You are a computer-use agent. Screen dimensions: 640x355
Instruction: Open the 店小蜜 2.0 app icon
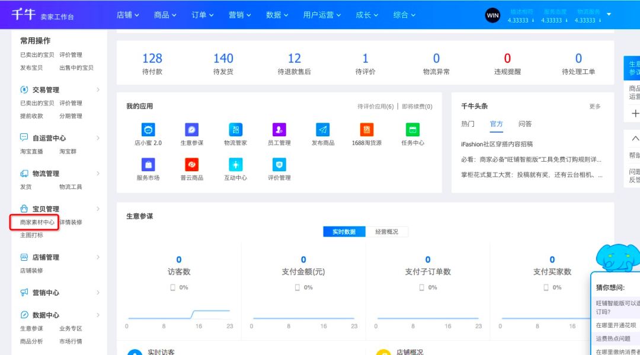click(148, 130)
